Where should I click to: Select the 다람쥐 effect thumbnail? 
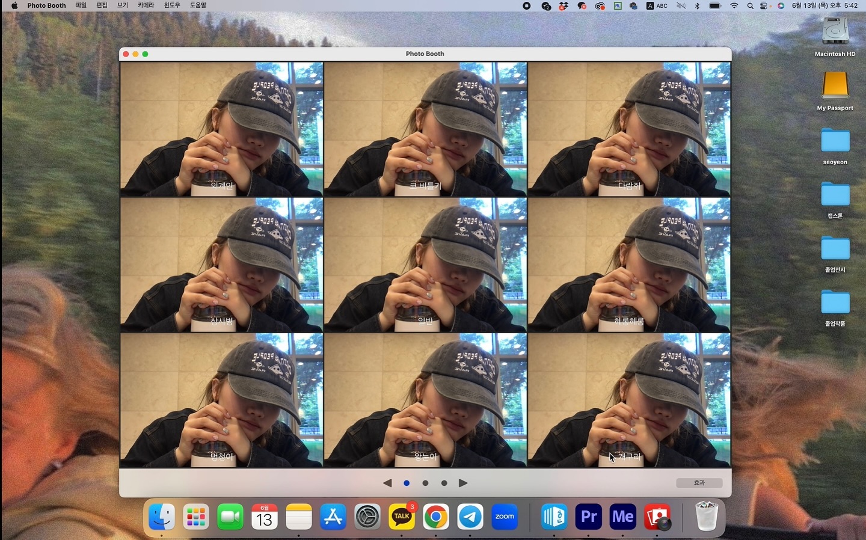pyautogui.click(x=629, y=129)
